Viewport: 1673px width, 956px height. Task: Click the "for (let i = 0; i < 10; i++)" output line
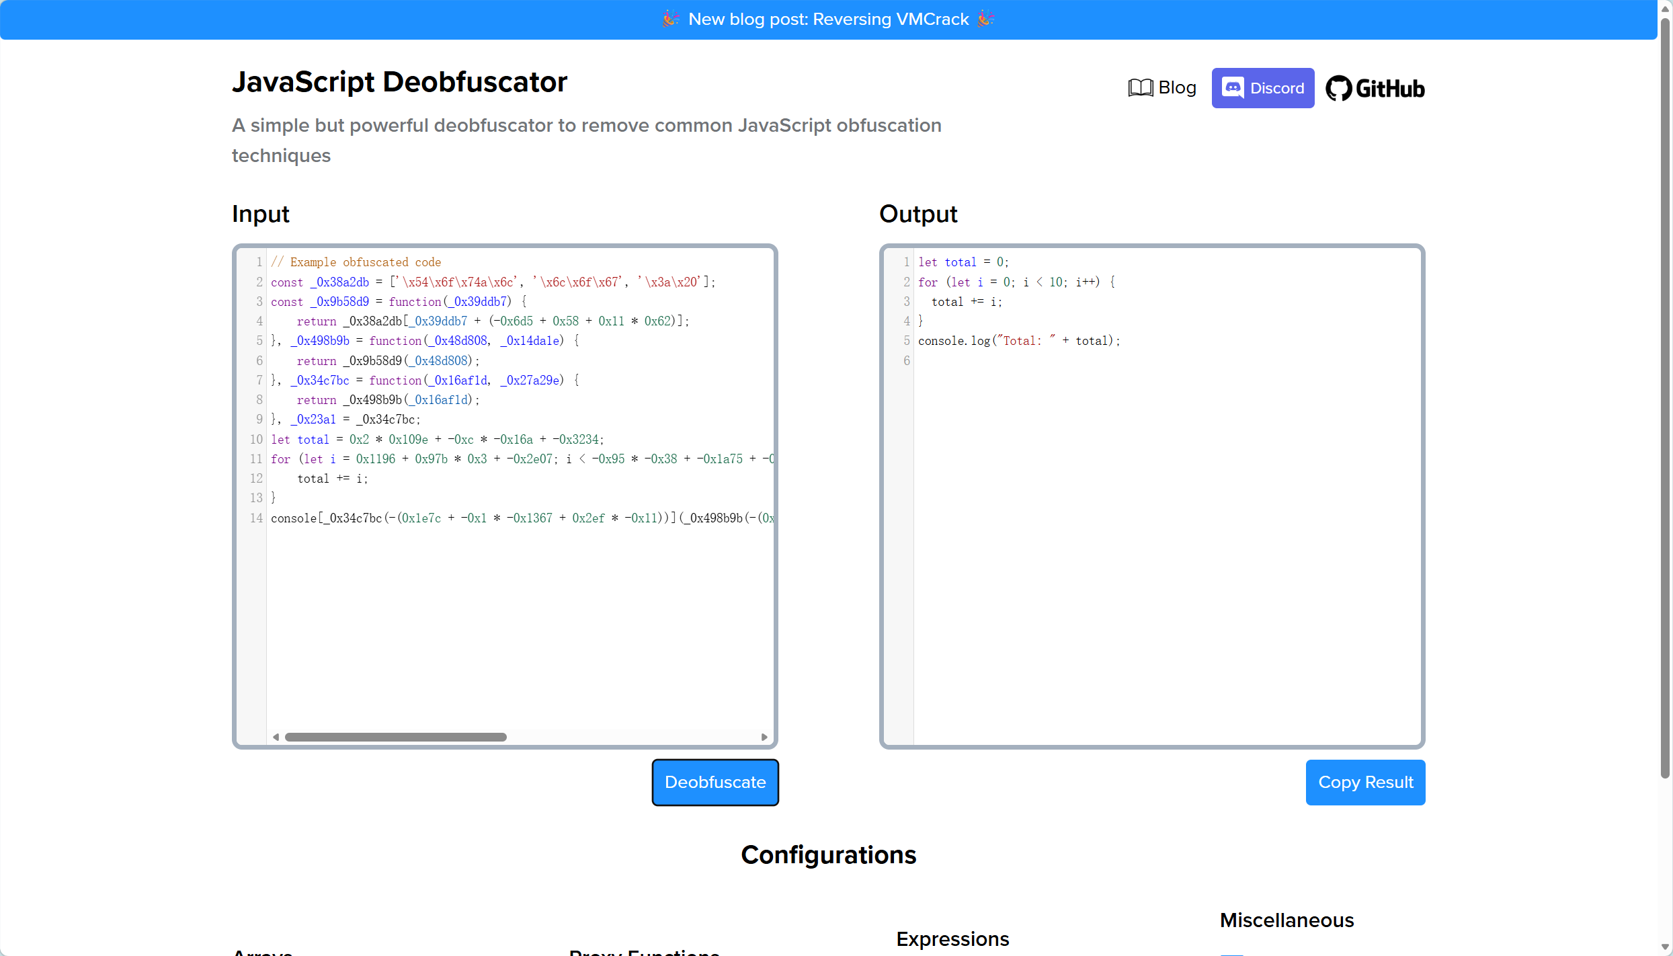[1017, 282]
